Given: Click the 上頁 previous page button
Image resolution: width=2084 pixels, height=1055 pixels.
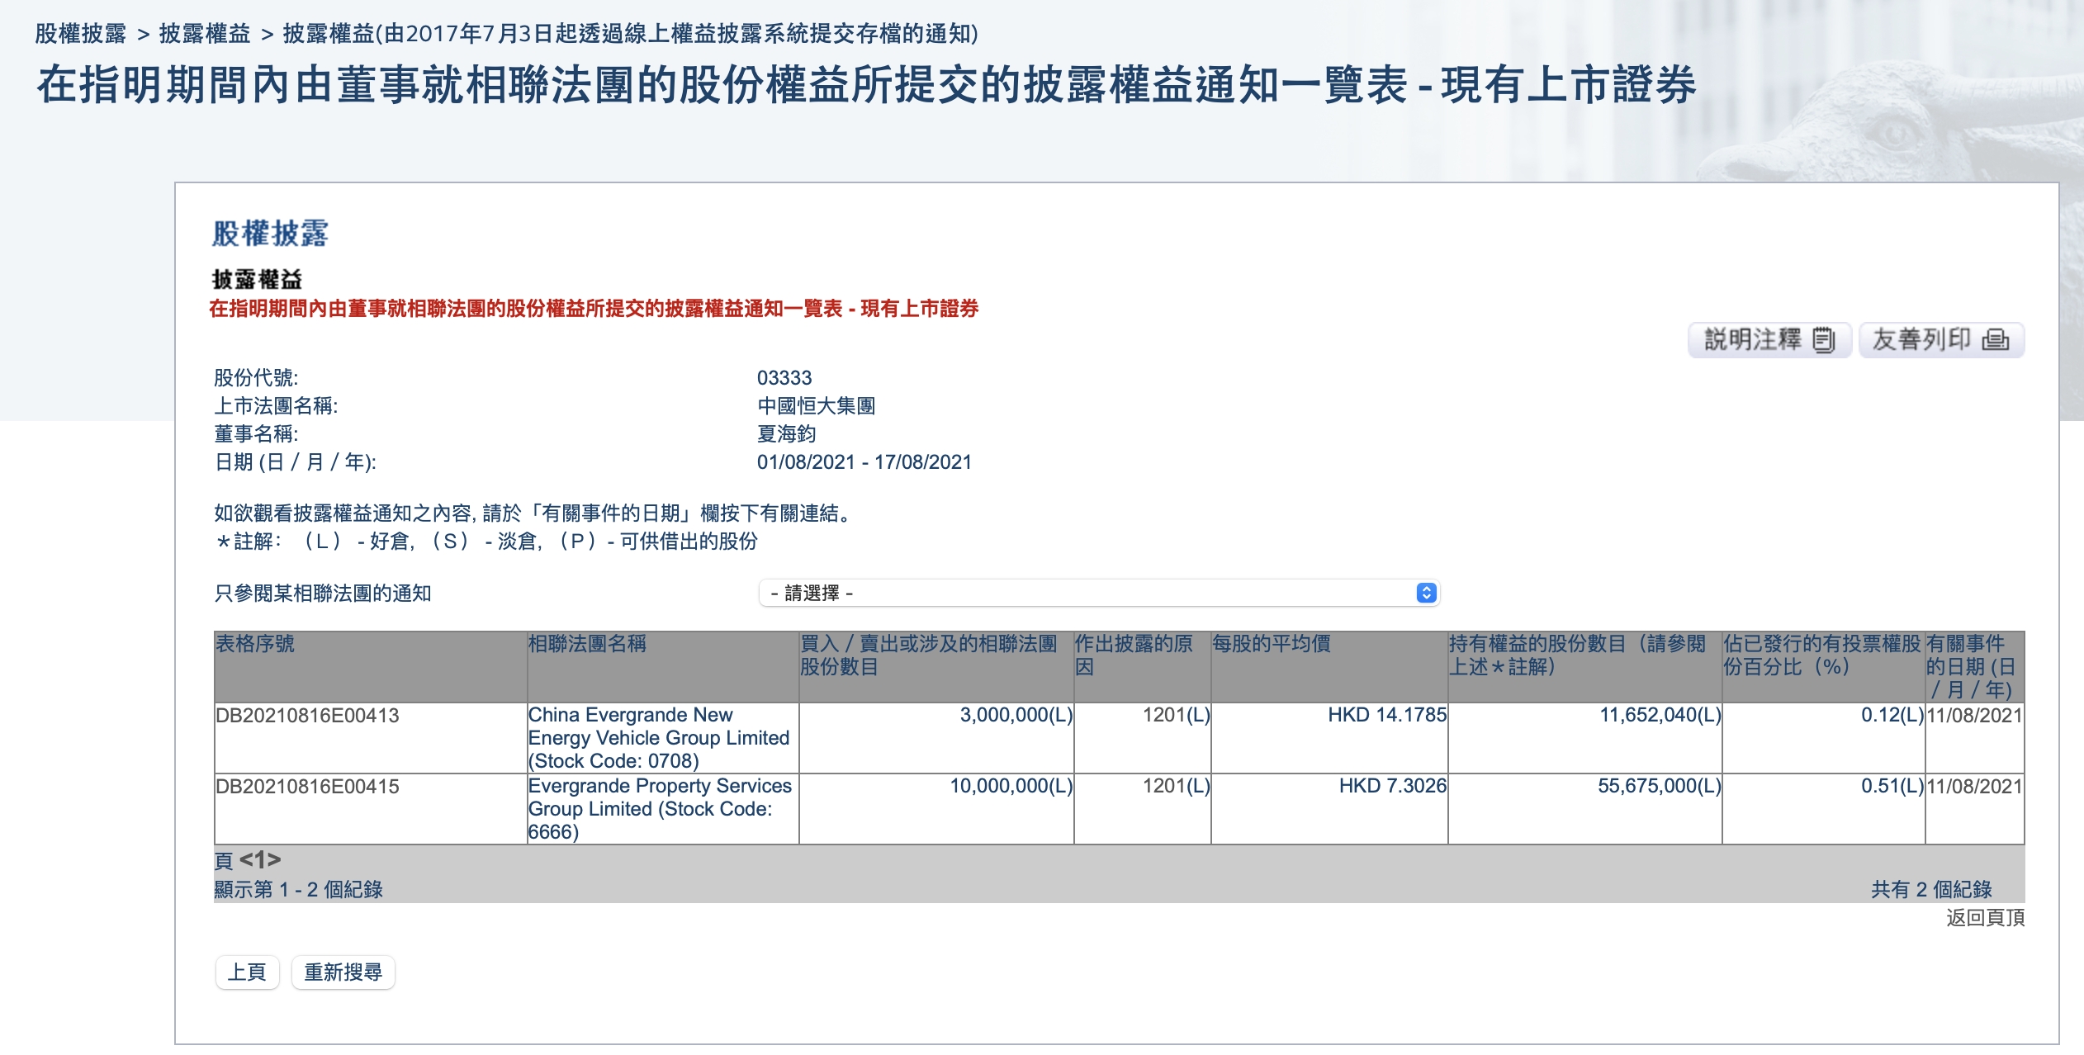Looking at the screenshot, I should 247,972.
